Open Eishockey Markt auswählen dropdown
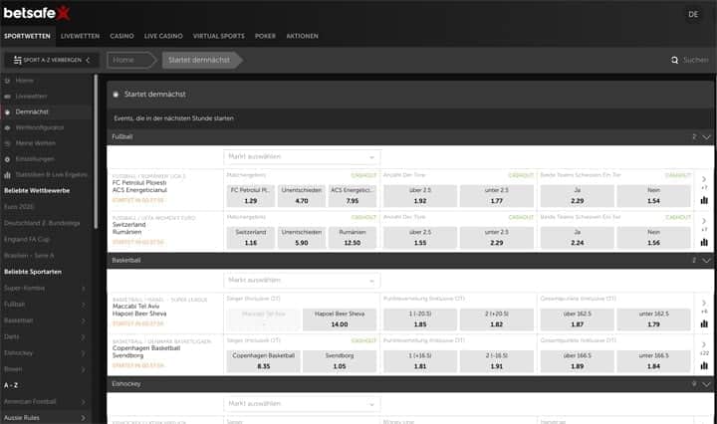Image resolution: width=717 pixels, height=424 pixels. (x=302, y=404)
